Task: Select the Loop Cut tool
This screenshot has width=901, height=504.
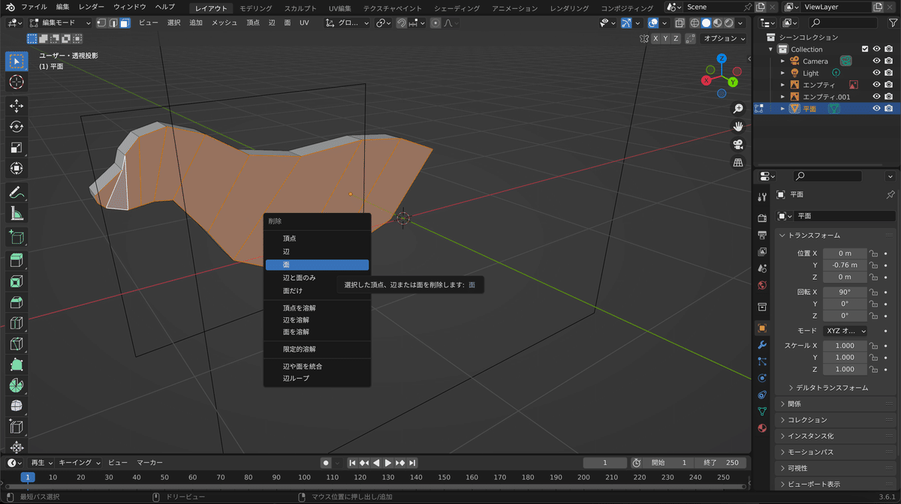Action: [17, 323]
